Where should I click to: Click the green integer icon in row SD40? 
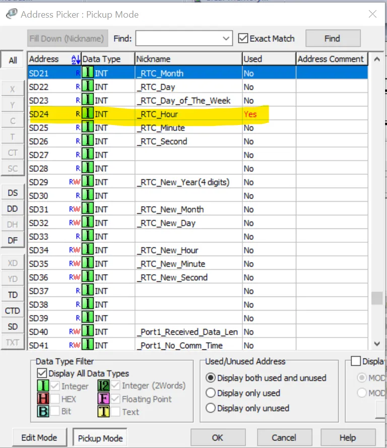88,332
